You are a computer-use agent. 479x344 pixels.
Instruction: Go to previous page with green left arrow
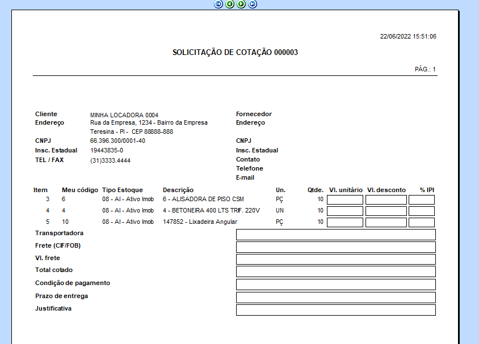[x=230, y=4]
